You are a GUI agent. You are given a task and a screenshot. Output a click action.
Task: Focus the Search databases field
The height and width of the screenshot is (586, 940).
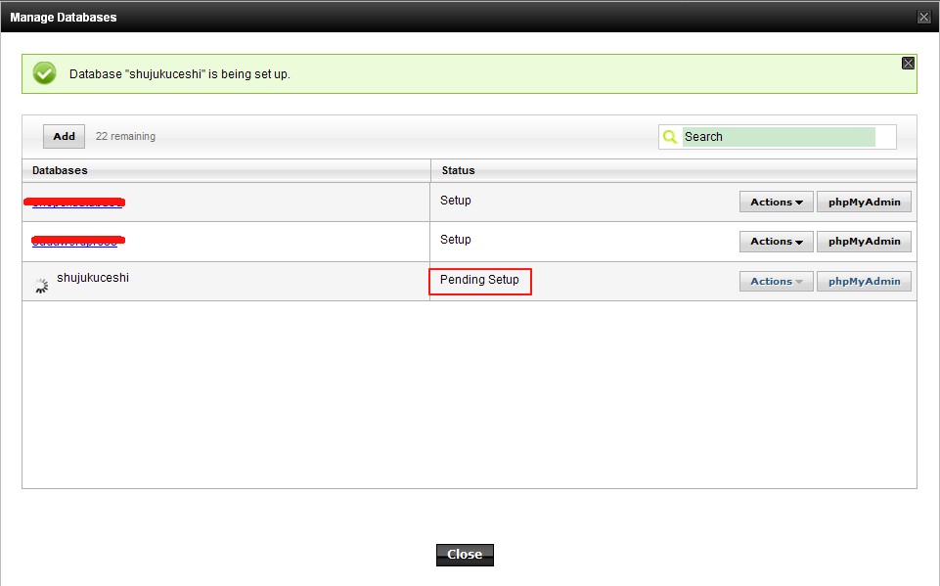[x=779, y=137]
